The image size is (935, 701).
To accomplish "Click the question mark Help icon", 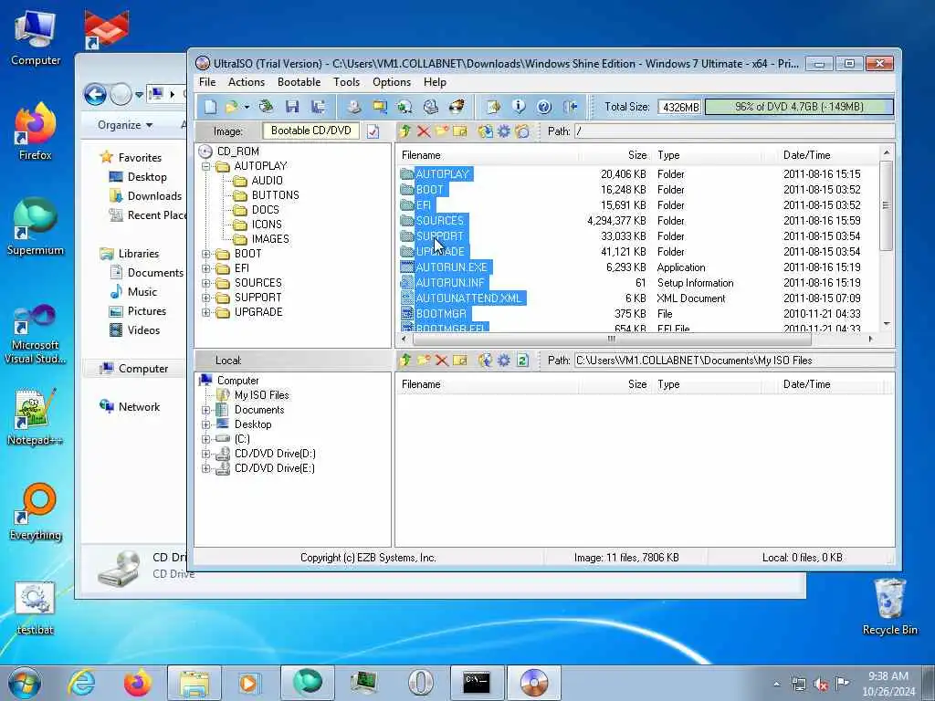I will 544,107.
